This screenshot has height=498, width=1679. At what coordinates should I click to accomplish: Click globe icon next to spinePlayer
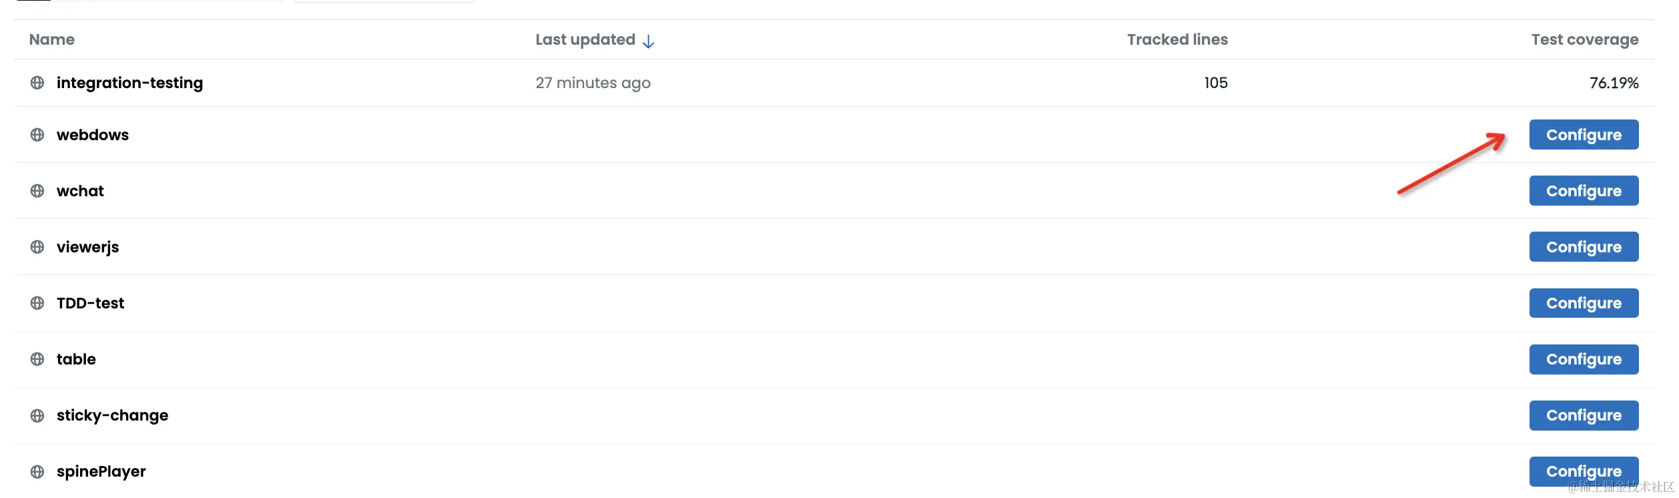tap(37, 471)
